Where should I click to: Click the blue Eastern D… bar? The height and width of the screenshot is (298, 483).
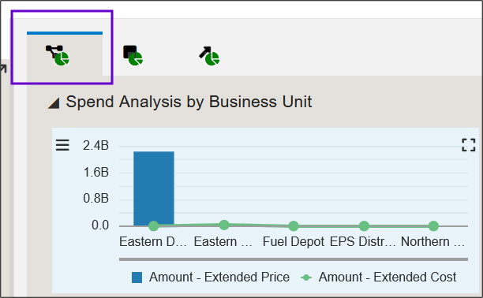(x=154, y=188)
